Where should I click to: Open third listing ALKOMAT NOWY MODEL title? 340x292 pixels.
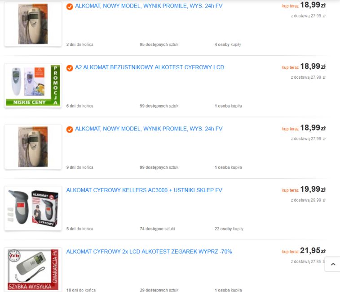click(x=149, y=129)
